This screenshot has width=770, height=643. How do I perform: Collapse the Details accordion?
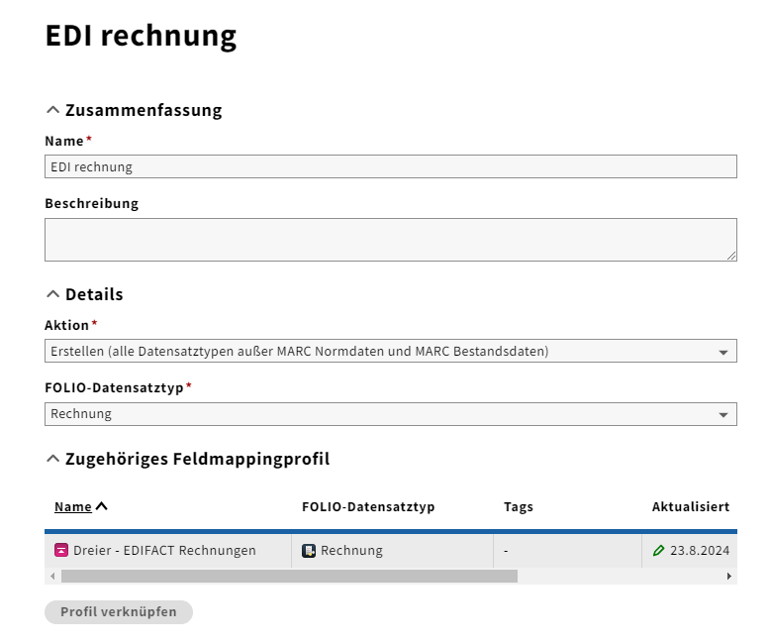(x=53, y=294)
